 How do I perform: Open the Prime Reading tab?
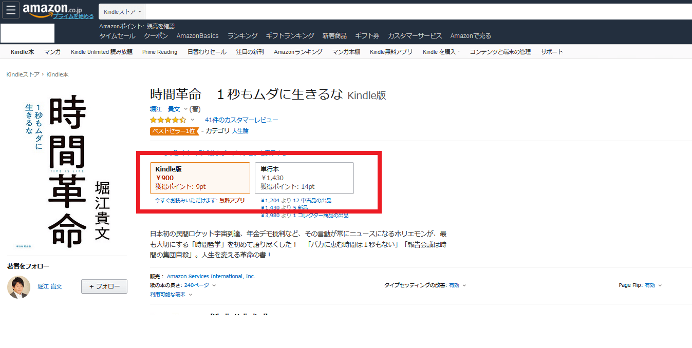[160, 52]
